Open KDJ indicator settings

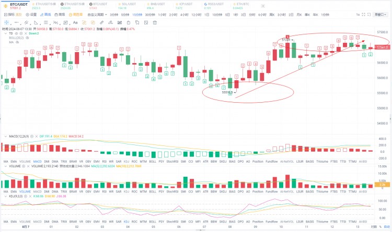[x=26, y=197]
